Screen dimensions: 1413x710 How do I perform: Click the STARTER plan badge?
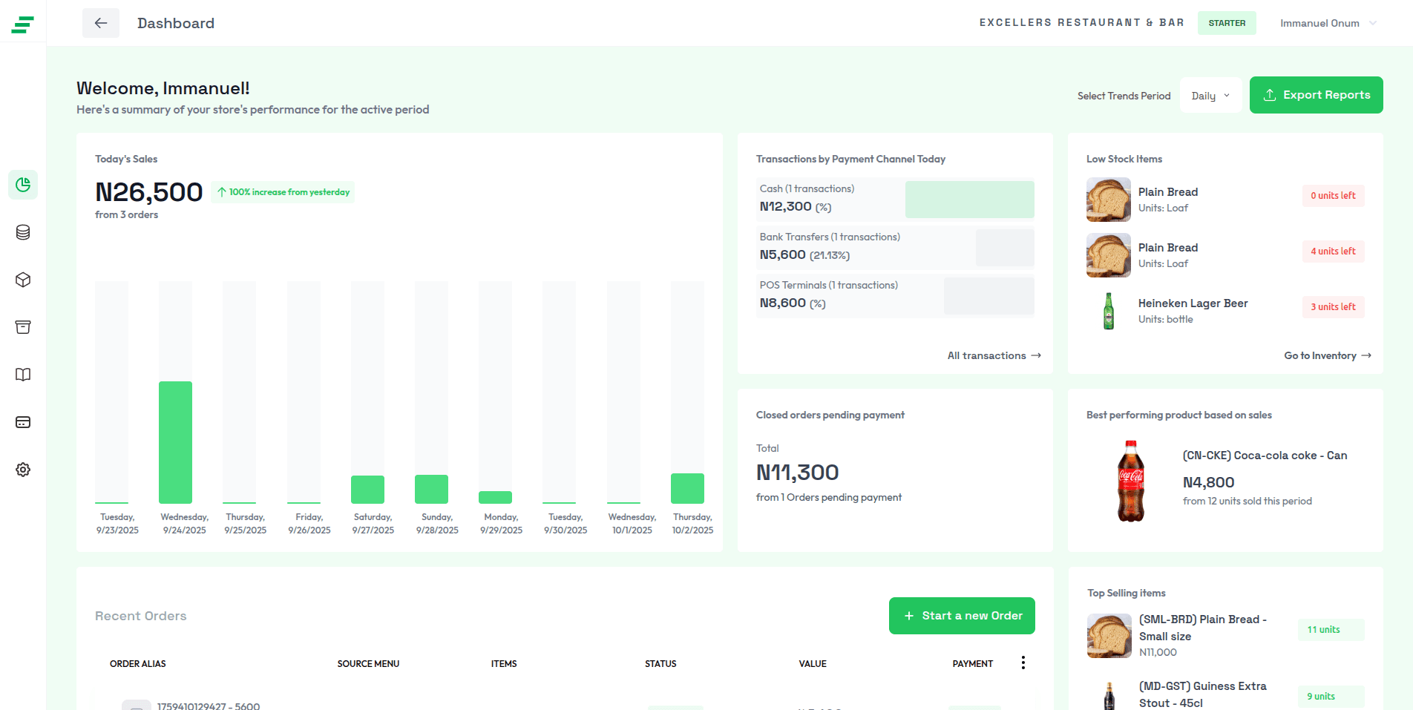1227,23
